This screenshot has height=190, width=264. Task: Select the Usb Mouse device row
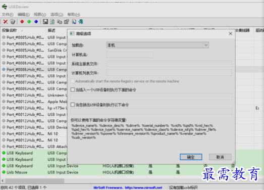pos(132,172)
